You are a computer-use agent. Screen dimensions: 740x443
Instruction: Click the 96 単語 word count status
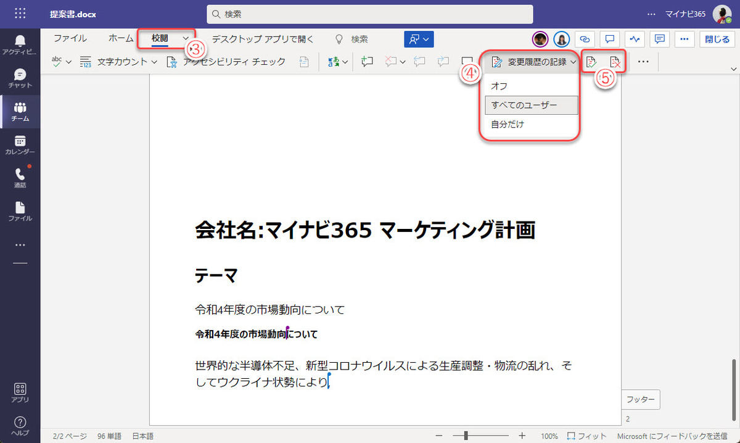point(109,436)
